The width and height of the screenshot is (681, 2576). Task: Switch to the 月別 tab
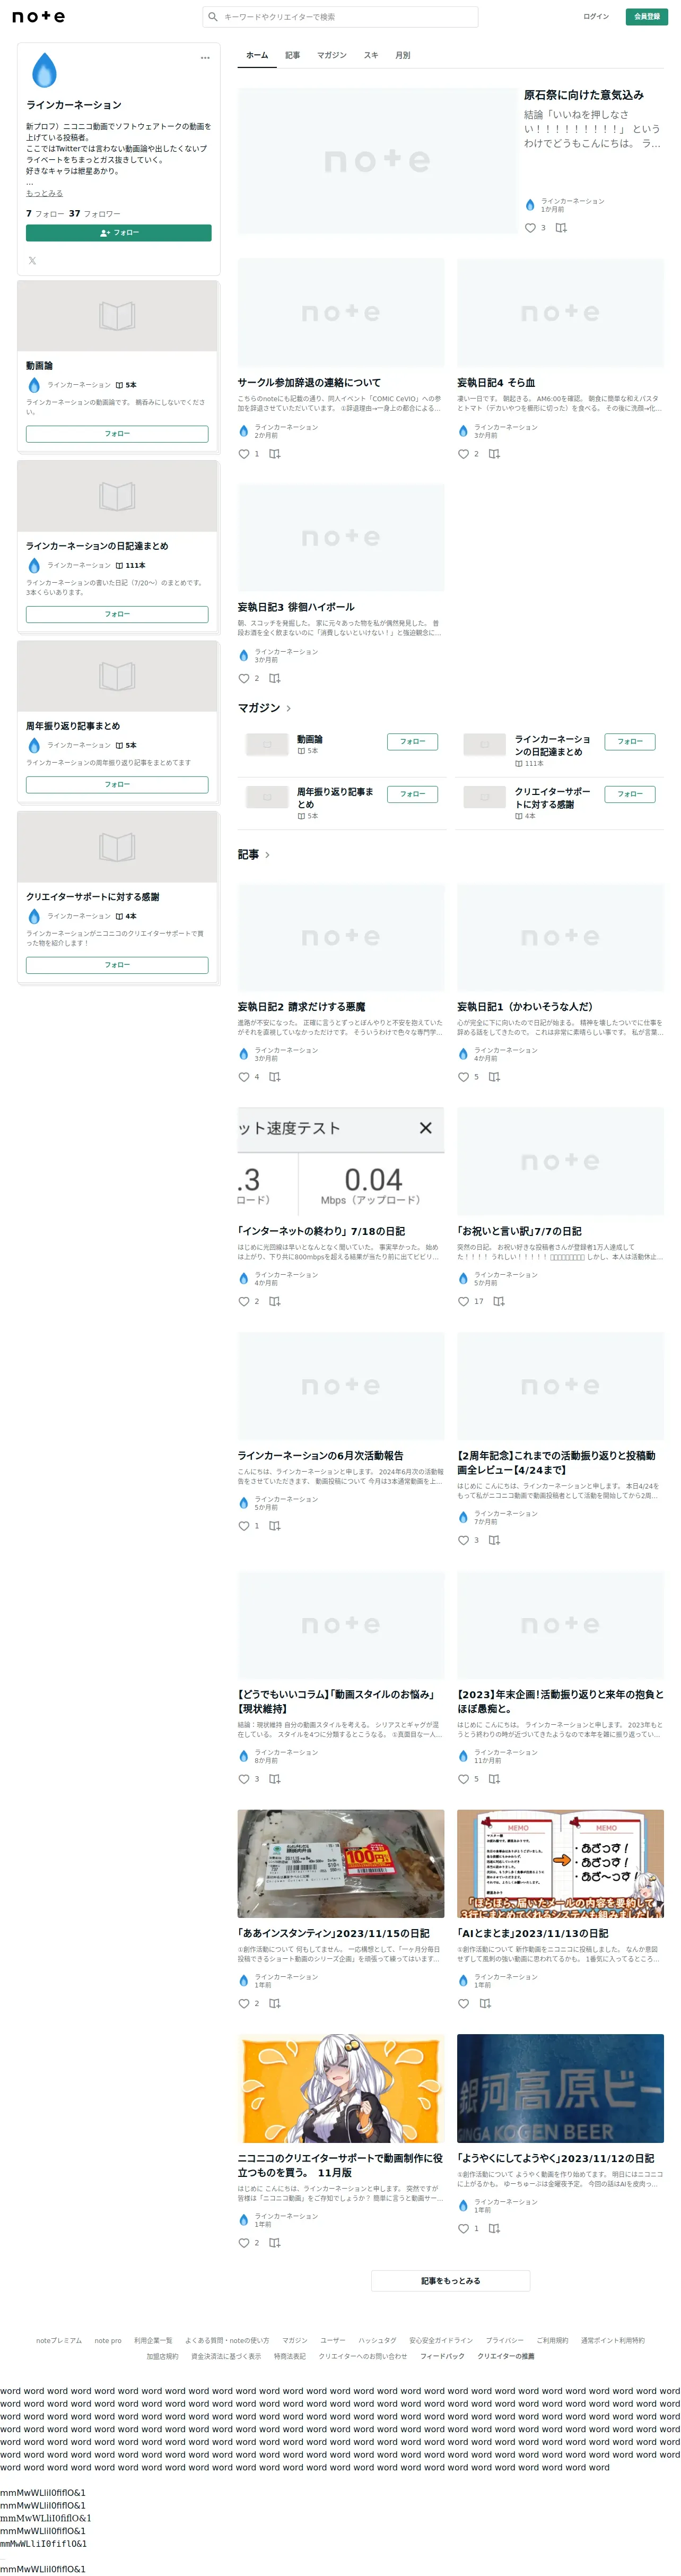[x=403, y=55]
